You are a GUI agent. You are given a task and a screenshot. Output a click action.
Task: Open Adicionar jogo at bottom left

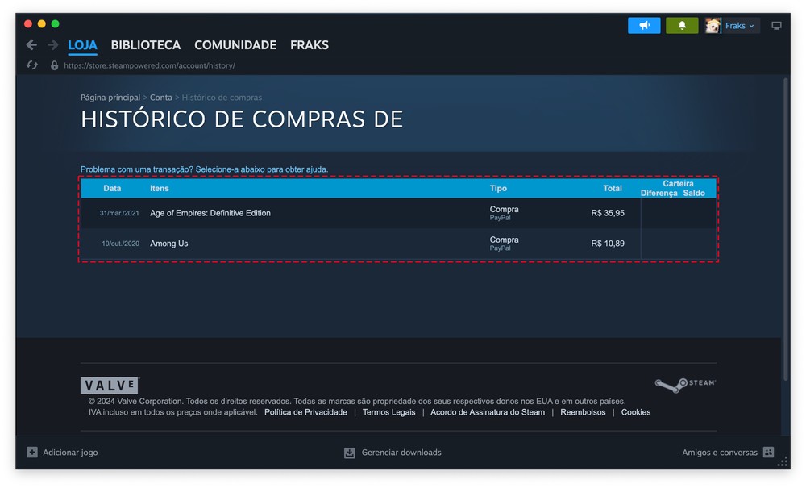(63, 453)
